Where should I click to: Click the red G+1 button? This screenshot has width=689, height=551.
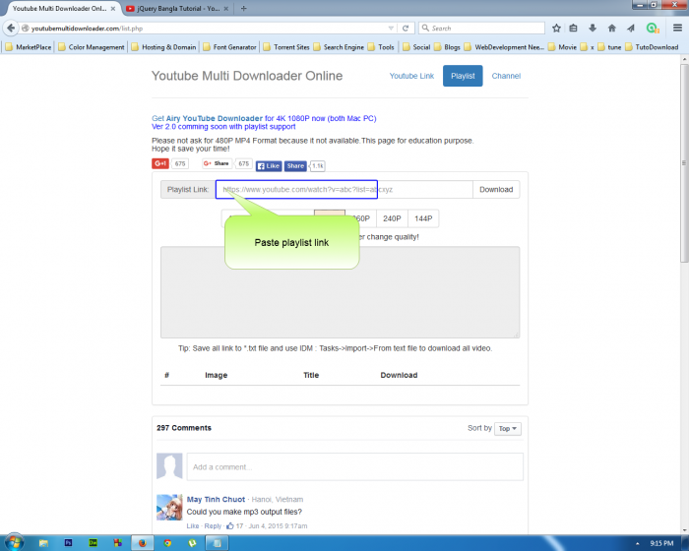[x=160, y=163]
